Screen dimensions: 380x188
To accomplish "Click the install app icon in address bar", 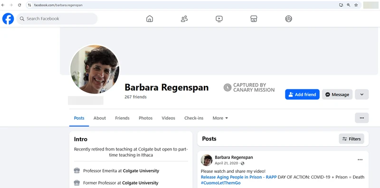I will (x=341, y=5).
